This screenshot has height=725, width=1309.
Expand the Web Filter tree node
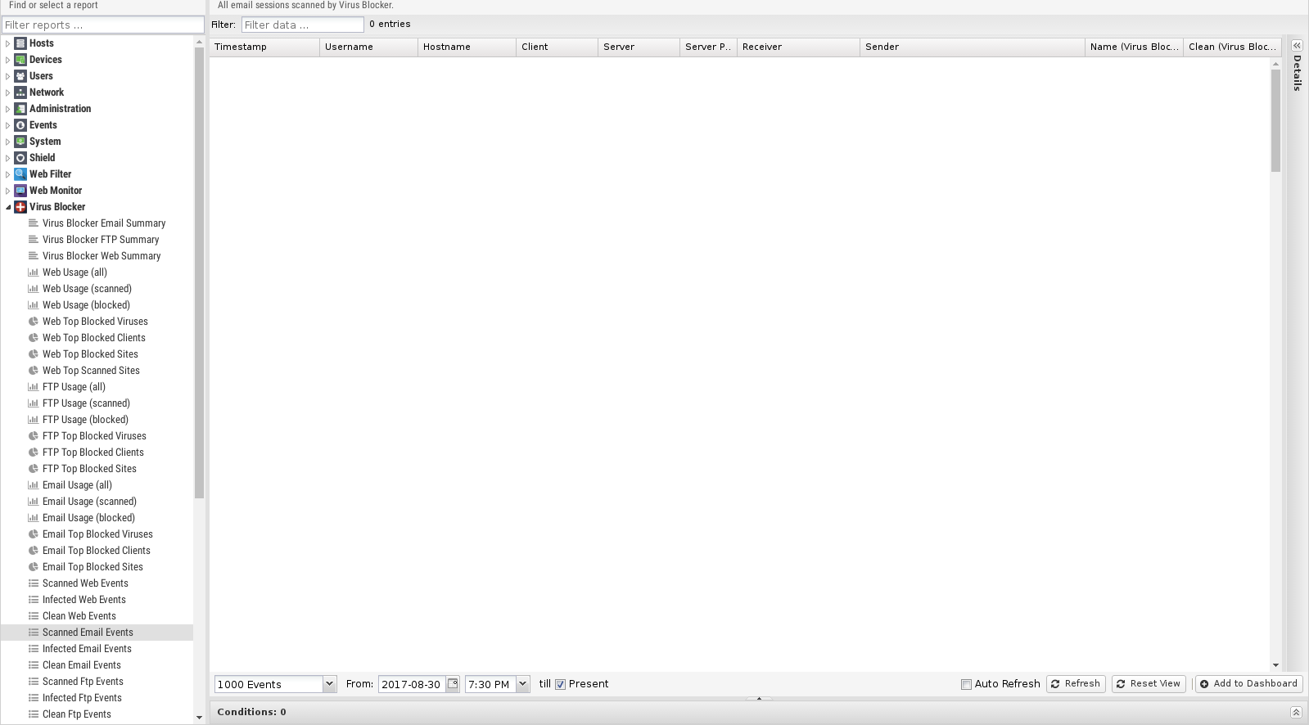(x=8, y=174)
